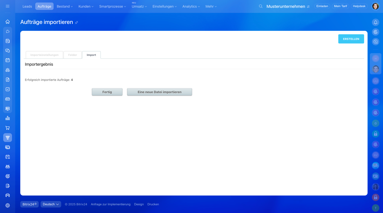
Task: Switch to the Importeinstellungen tab
Action: [x=44, y=55]
